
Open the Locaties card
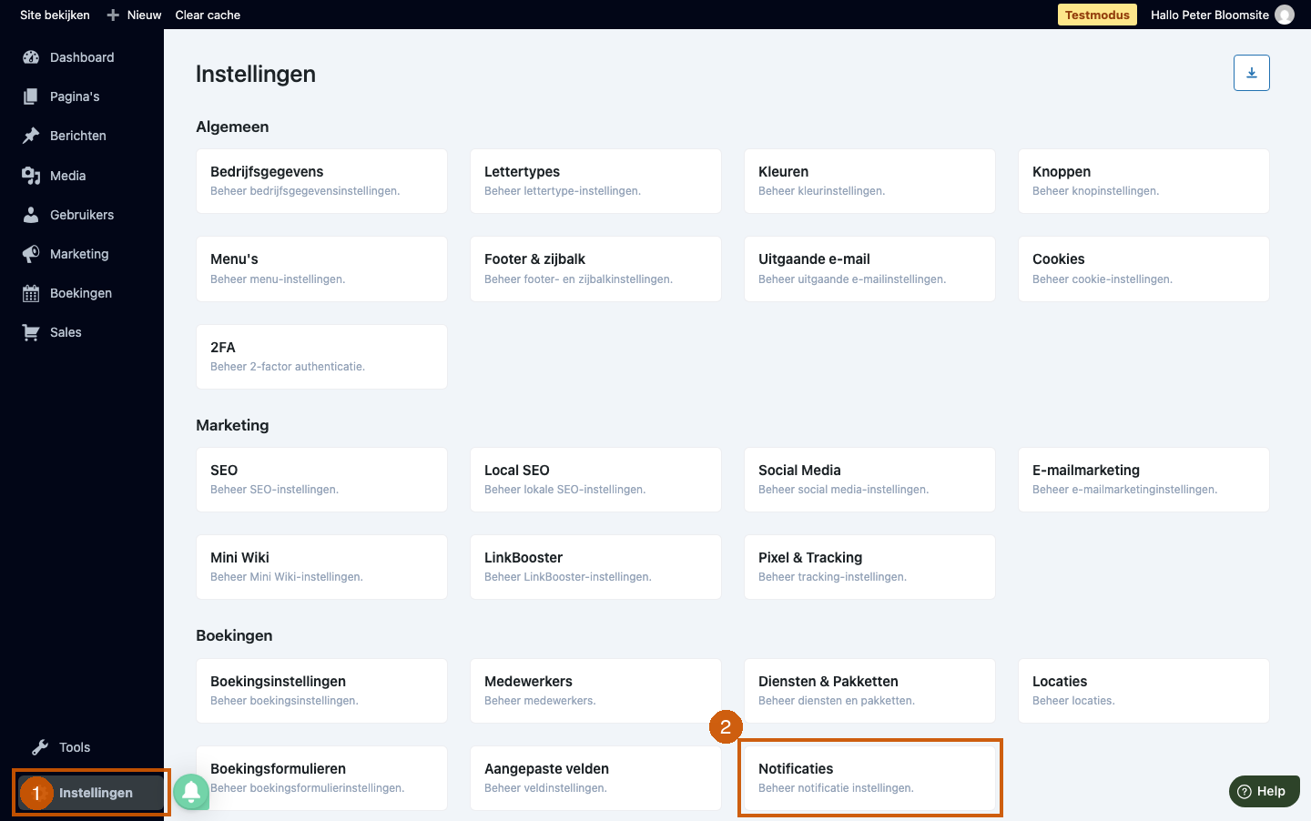[1143, 691]
